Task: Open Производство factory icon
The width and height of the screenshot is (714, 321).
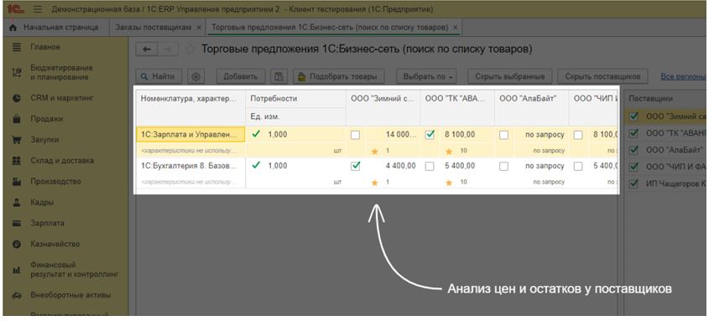Action: [17, 181]
